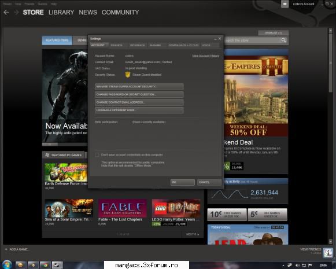This screenshot has width=336, height=269.
Task: Click the Skyrim banner carousel progress bar
Action: point(65,145)
